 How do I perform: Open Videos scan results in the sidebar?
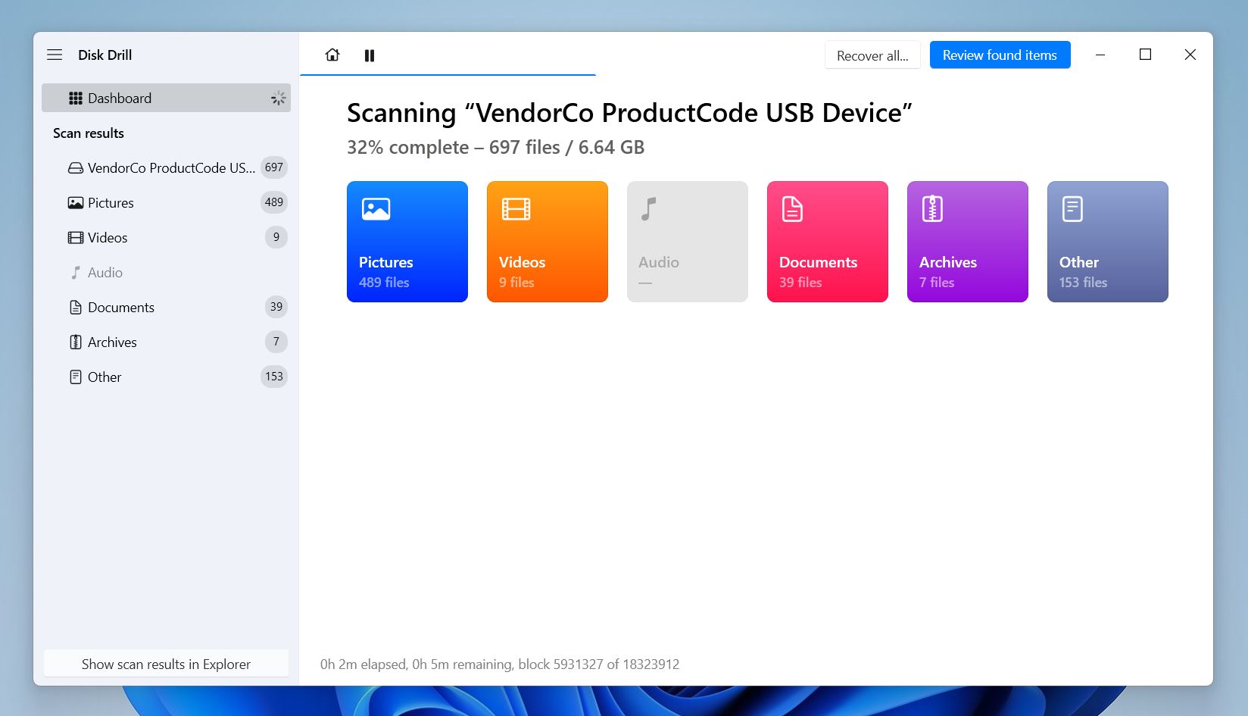pyautogui.click(x=166, y=237)
